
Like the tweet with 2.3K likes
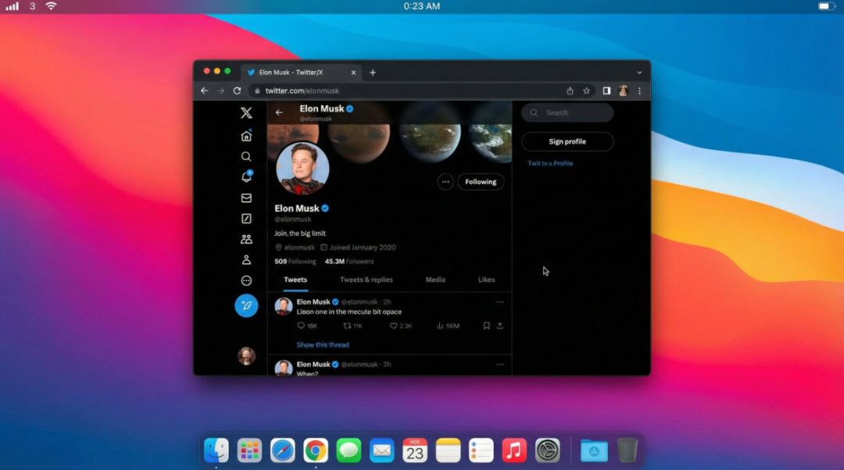pos(395,326)
